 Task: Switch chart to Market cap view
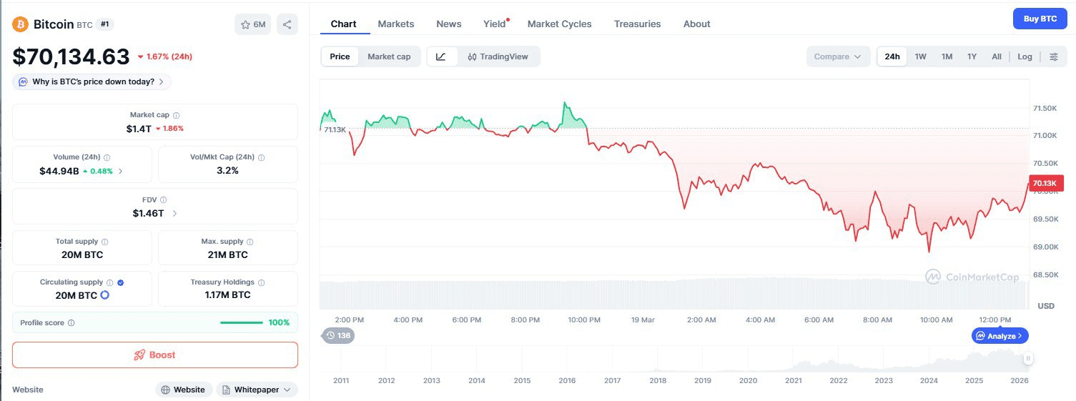[x=389, y=56]
